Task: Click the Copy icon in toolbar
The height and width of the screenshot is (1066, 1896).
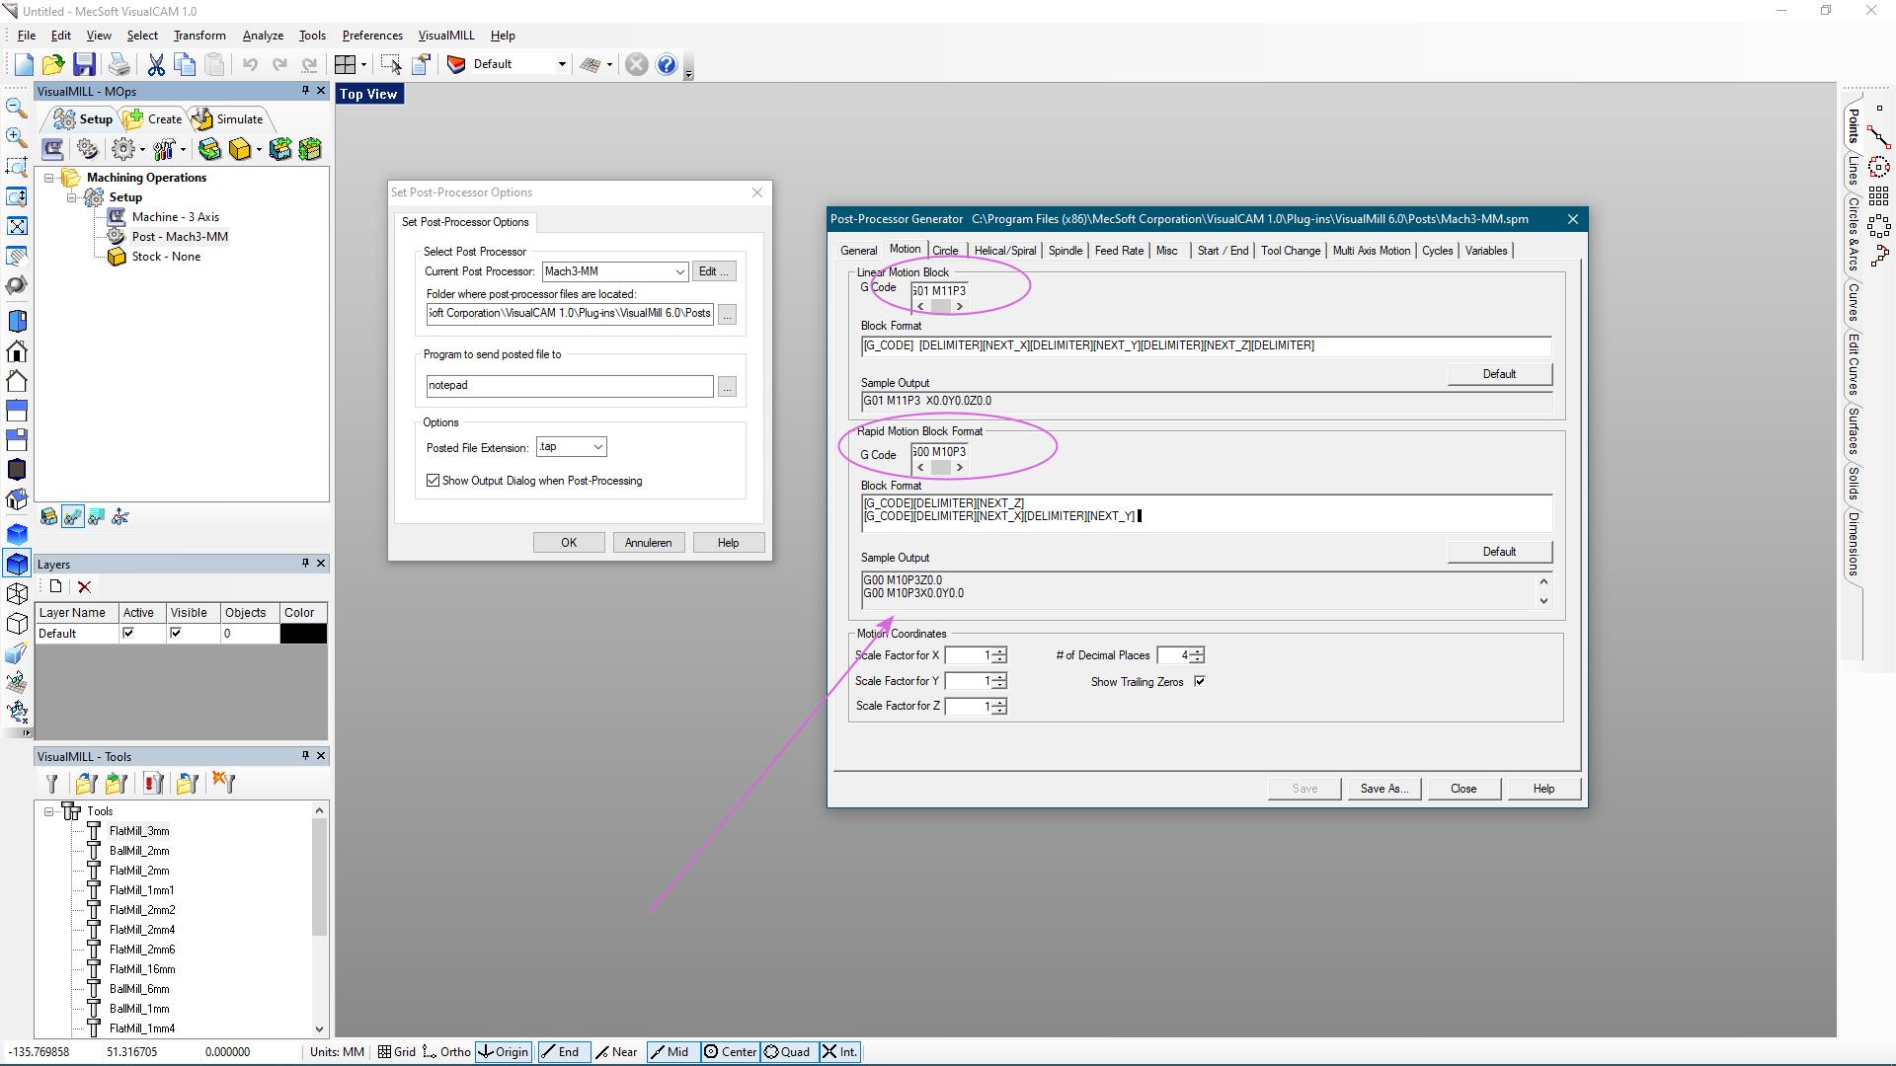Action: point(185,65)
